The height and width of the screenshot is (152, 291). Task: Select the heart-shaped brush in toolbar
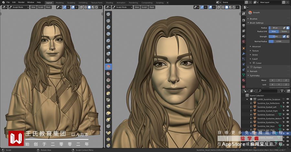108,133
